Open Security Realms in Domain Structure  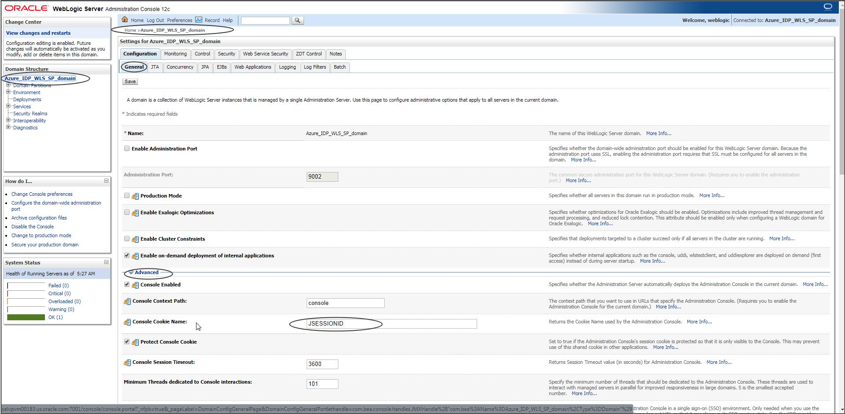30,114
